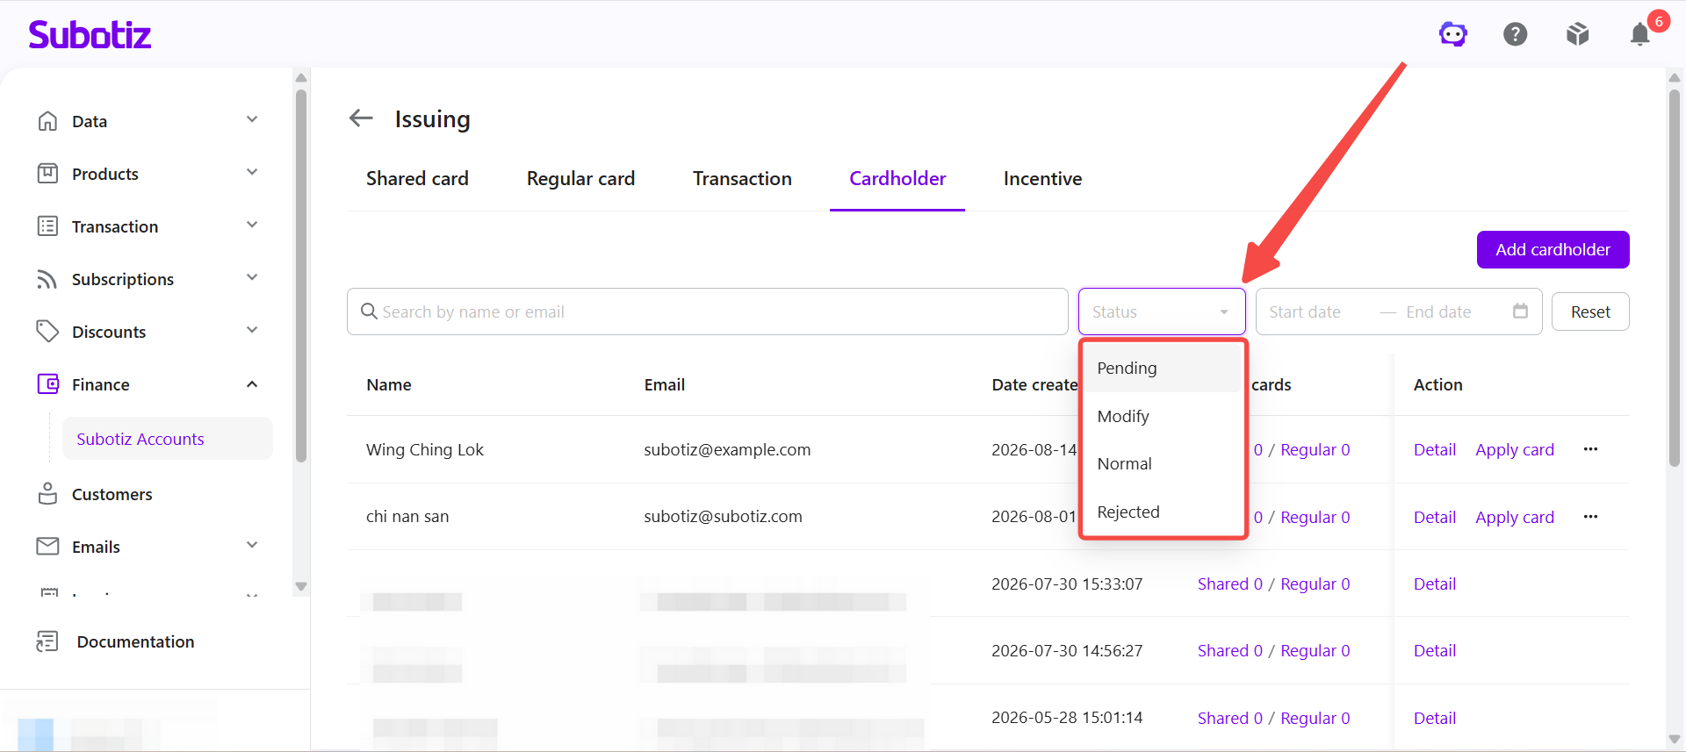1686x752 pixels.
Task: Click Regular 0 in 14:56:27 row
Action: [x=1315, y=650]
